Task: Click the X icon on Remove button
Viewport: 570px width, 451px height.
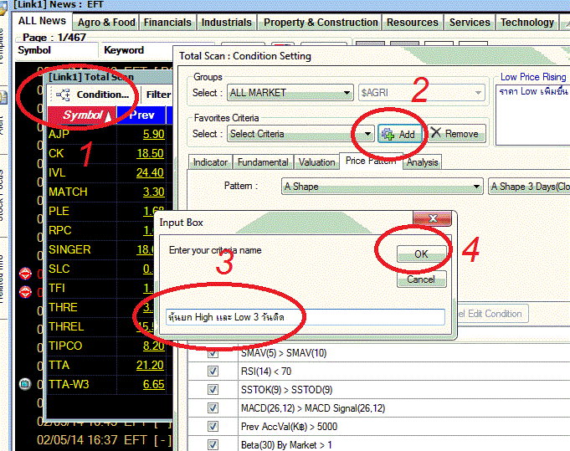Action: (435, 133)
